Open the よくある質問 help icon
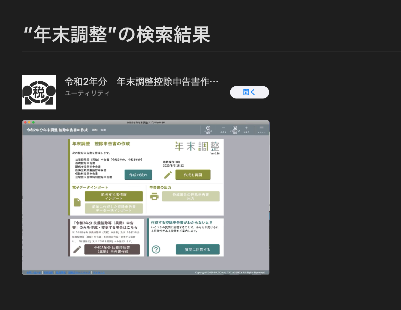The image size is (401, 310). [208, 129]
